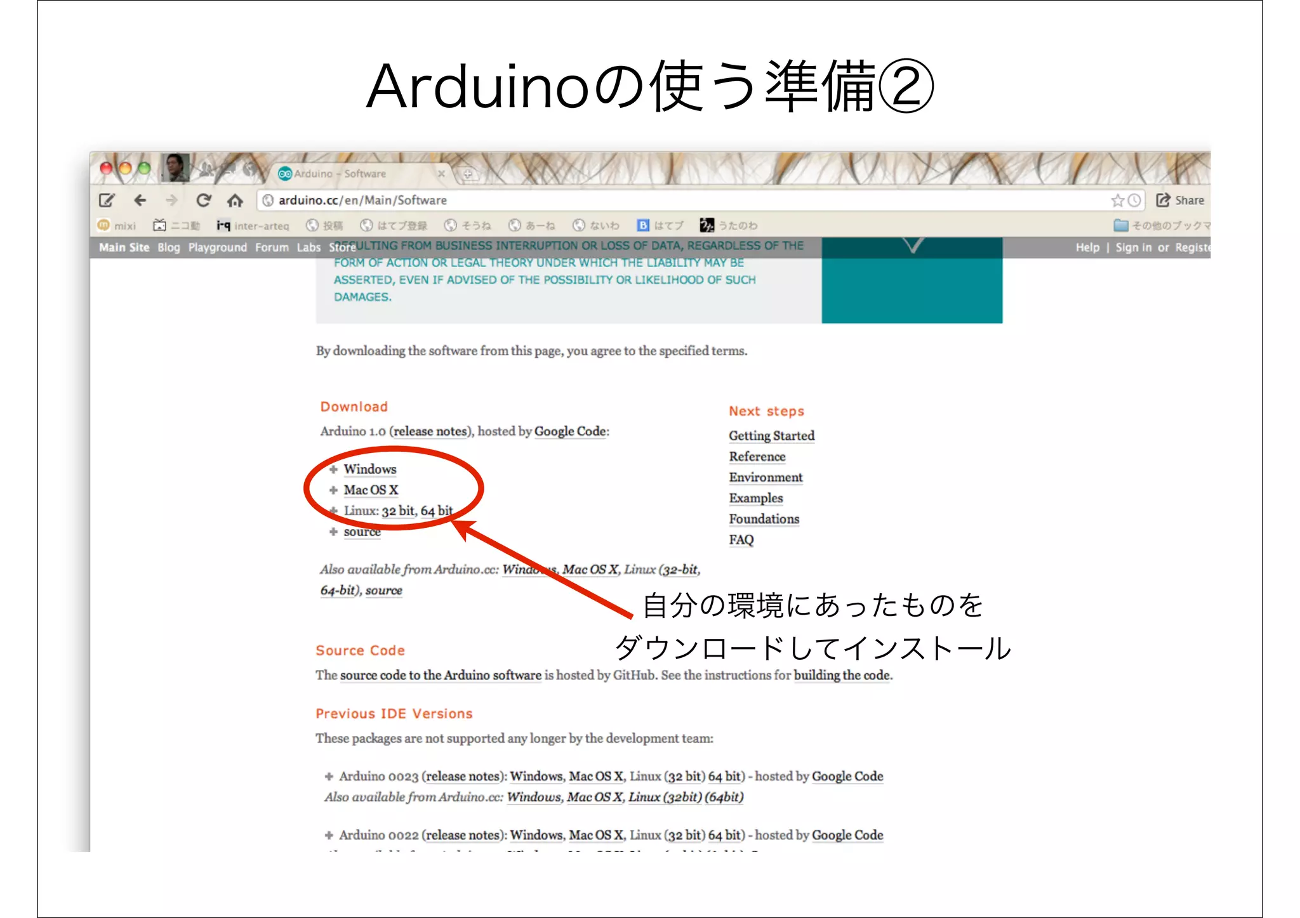
Task: Click italic Windows link under Arduino 0023
Action: (x=534, y=797)
